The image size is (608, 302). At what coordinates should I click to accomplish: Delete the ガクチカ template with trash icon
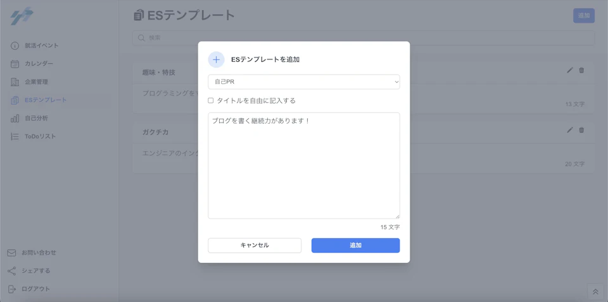(x=581, y=130)
